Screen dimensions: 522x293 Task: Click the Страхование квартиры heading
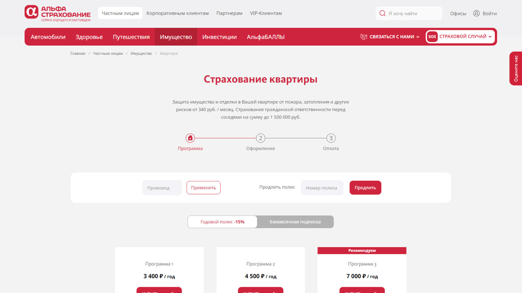(x=261, y=79)
